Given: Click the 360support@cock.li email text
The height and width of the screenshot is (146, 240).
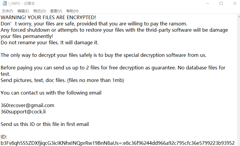Looking at the screenshot, I should [x=23, y=112].
